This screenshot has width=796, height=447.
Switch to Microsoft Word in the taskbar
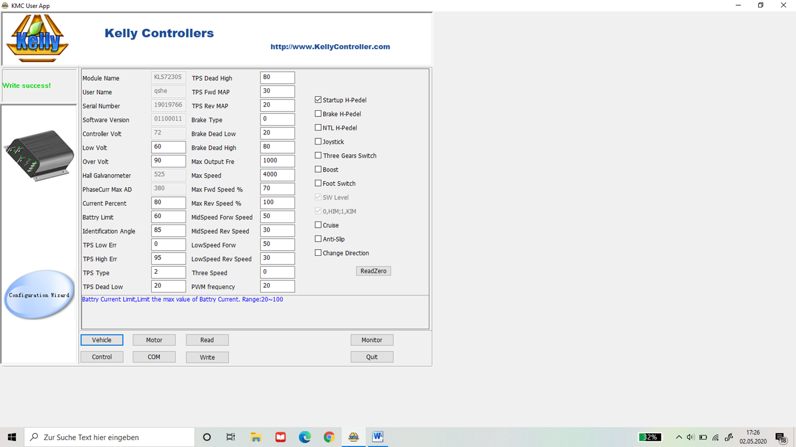[x=378, y=437]
